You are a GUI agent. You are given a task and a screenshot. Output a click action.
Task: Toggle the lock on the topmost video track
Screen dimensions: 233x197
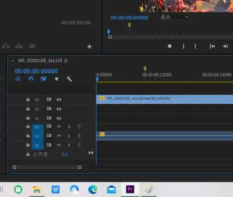point(28,99)
